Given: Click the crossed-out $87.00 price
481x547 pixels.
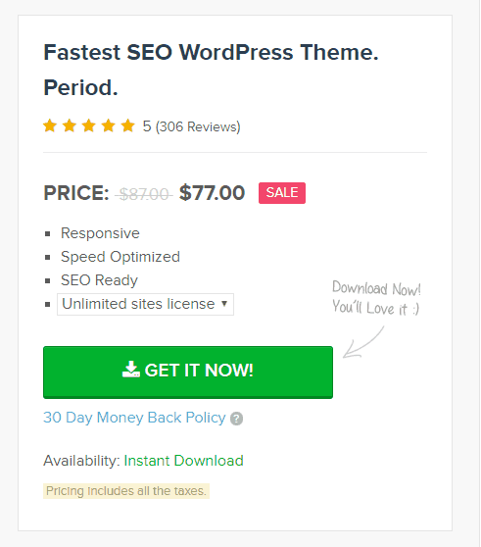Looking at the screenshot, I should (x=144, y=194).
